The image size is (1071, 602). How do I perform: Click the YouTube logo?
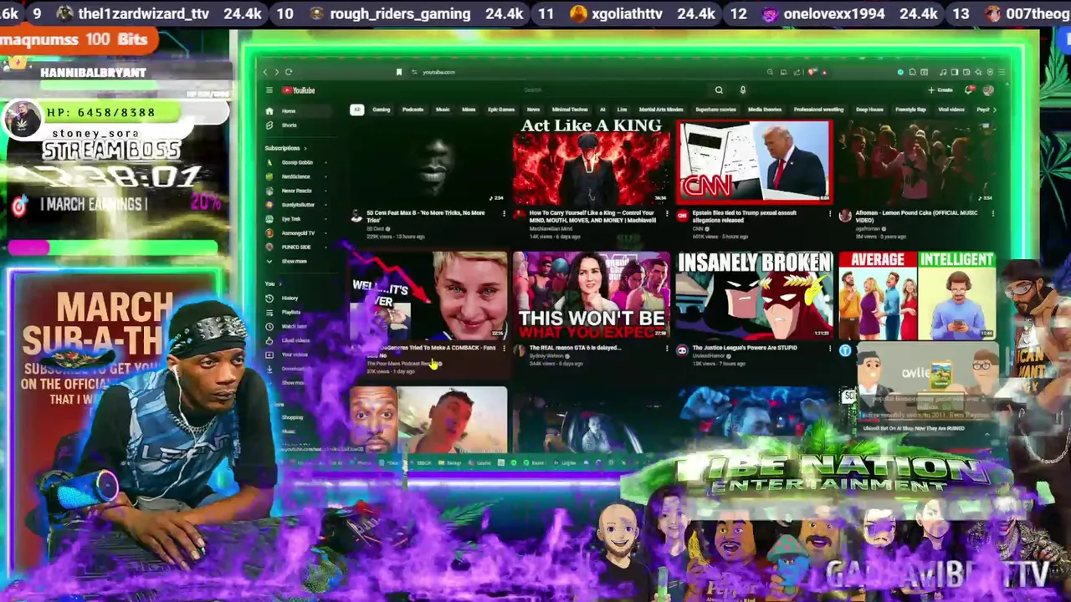click(299, 90)
